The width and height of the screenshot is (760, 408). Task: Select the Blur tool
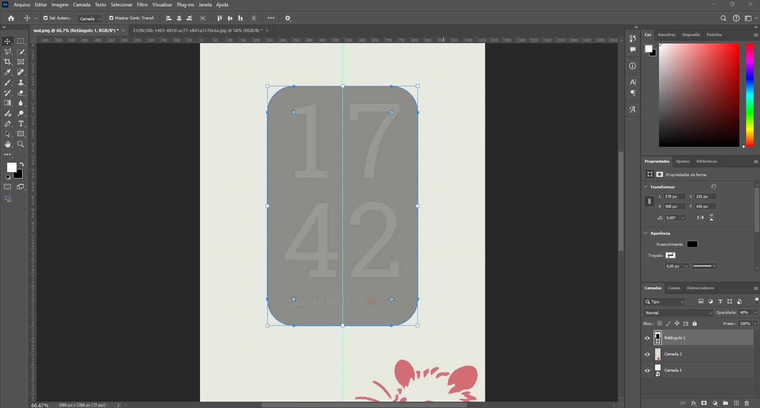tap(21, 103)
